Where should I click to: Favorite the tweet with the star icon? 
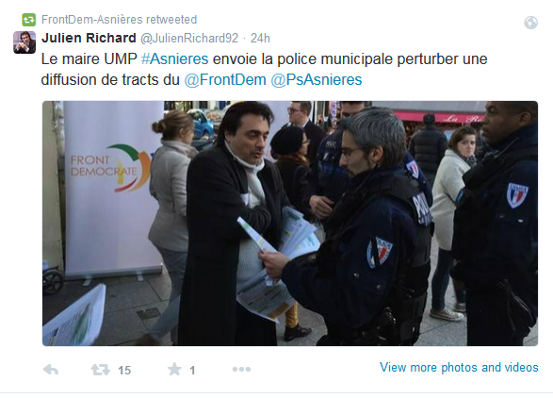tap(174, 369)
